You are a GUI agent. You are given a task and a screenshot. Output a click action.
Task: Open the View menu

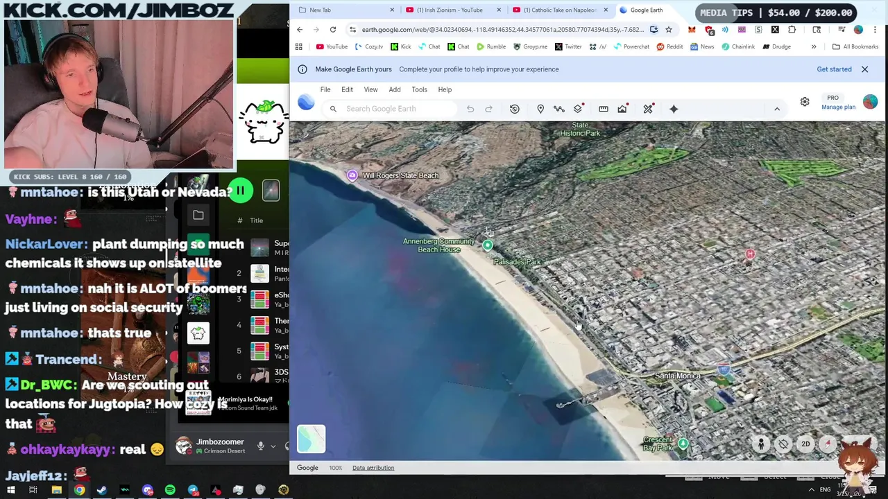click(370, 89)
